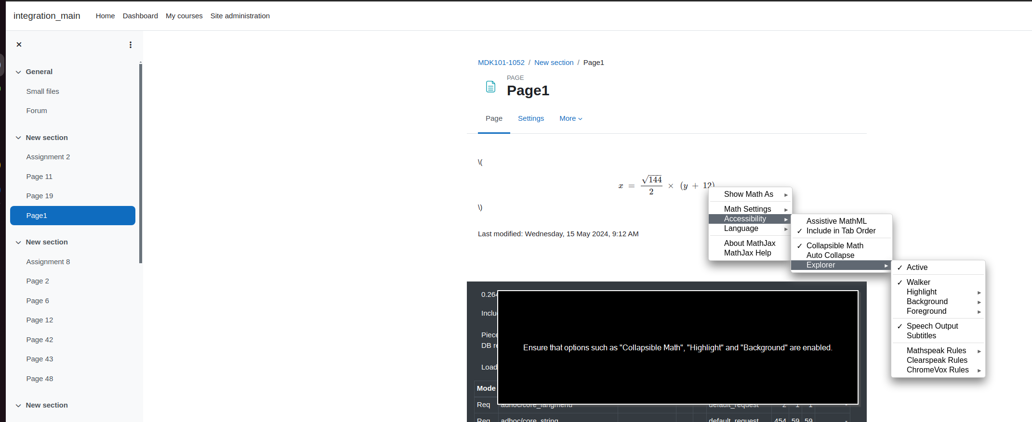
Task: Open My courses link
Action: pos(184,16)
